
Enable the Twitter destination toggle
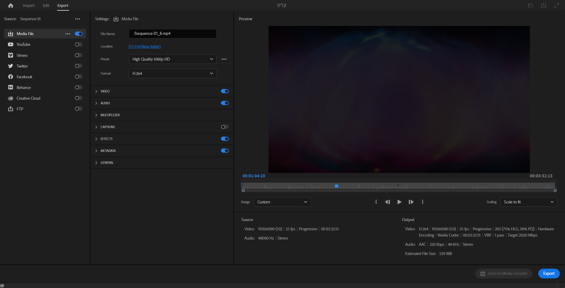(79, 66)
